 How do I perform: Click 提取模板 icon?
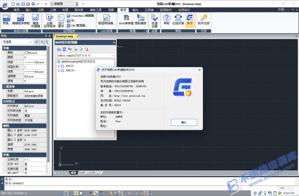(x=141, y=20)
